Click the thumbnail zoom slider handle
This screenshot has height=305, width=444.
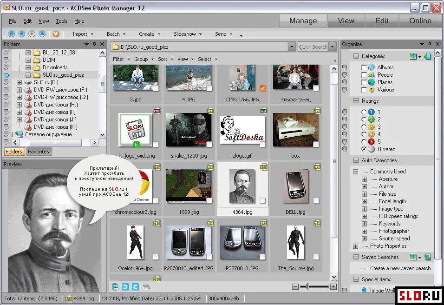(307, 287)
